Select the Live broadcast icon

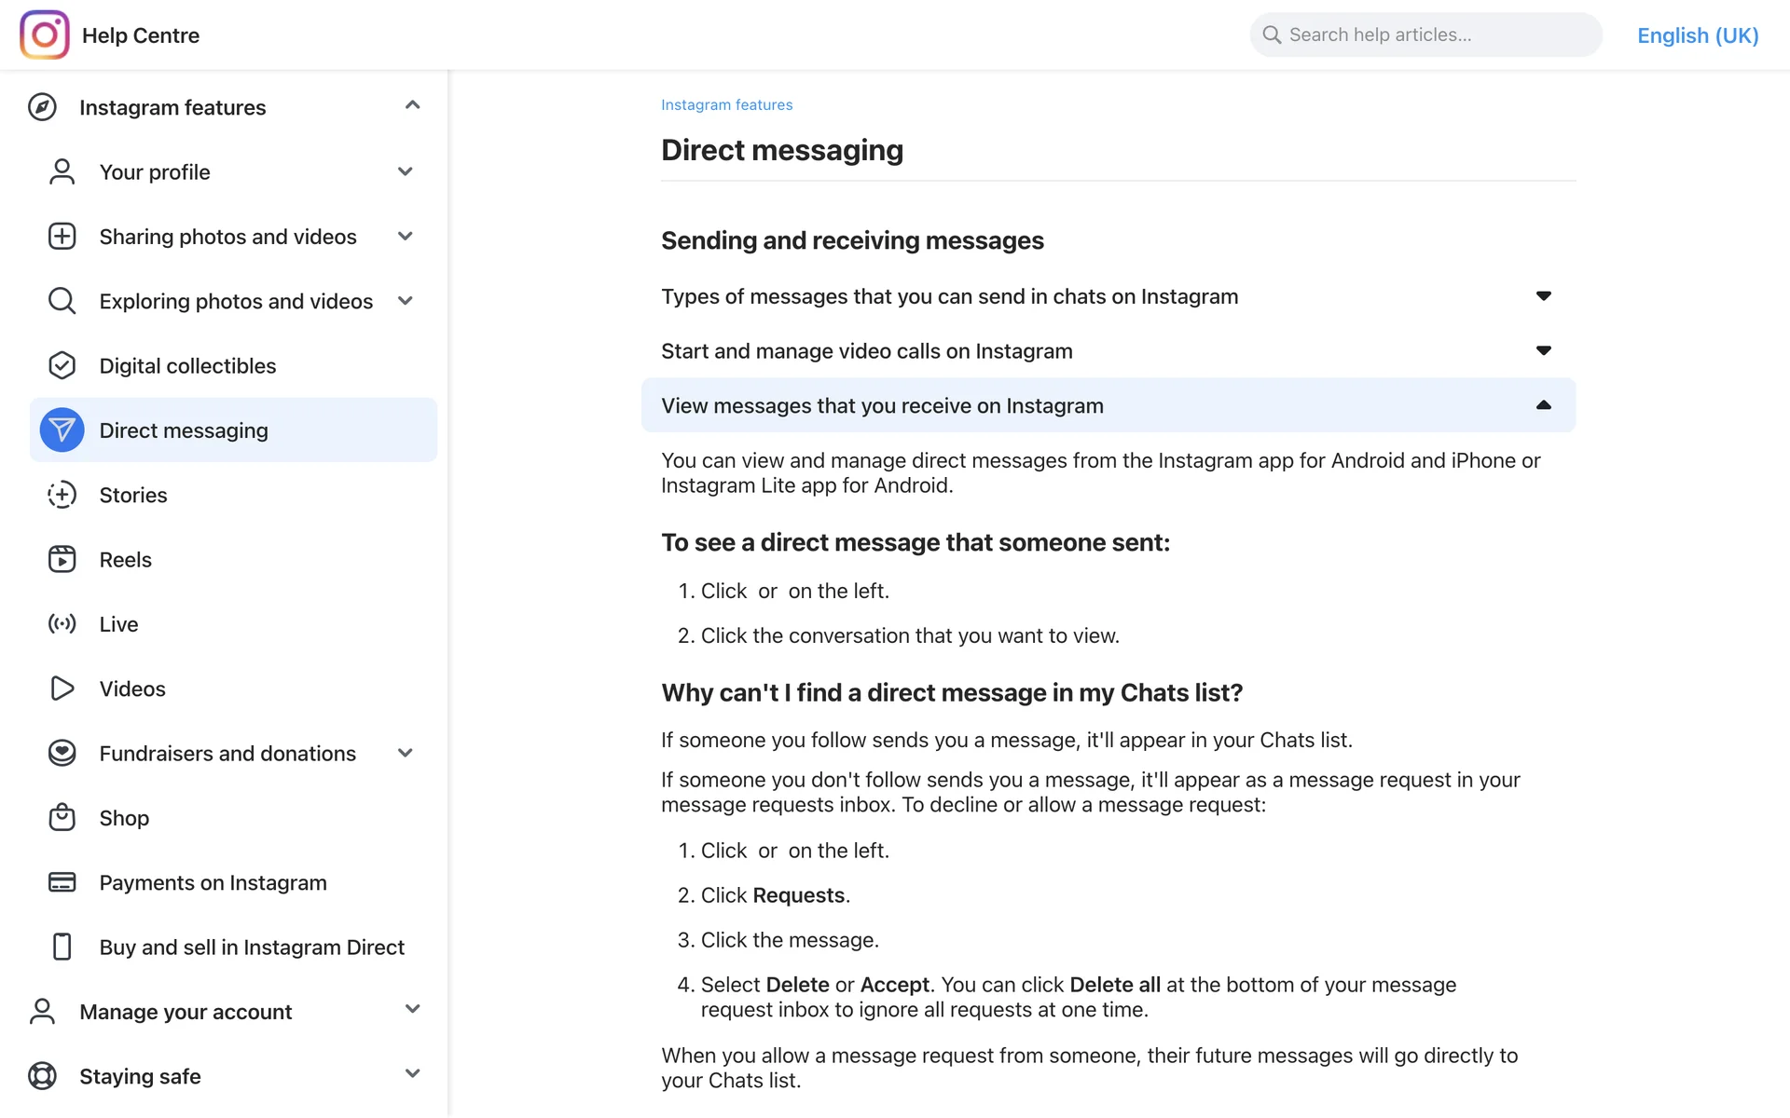click(x=62, y=624)
